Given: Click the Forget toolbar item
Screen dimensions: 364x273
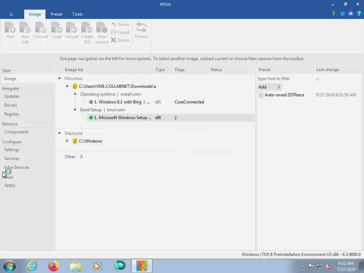Looking at the screenshot, I should [120, 32].
